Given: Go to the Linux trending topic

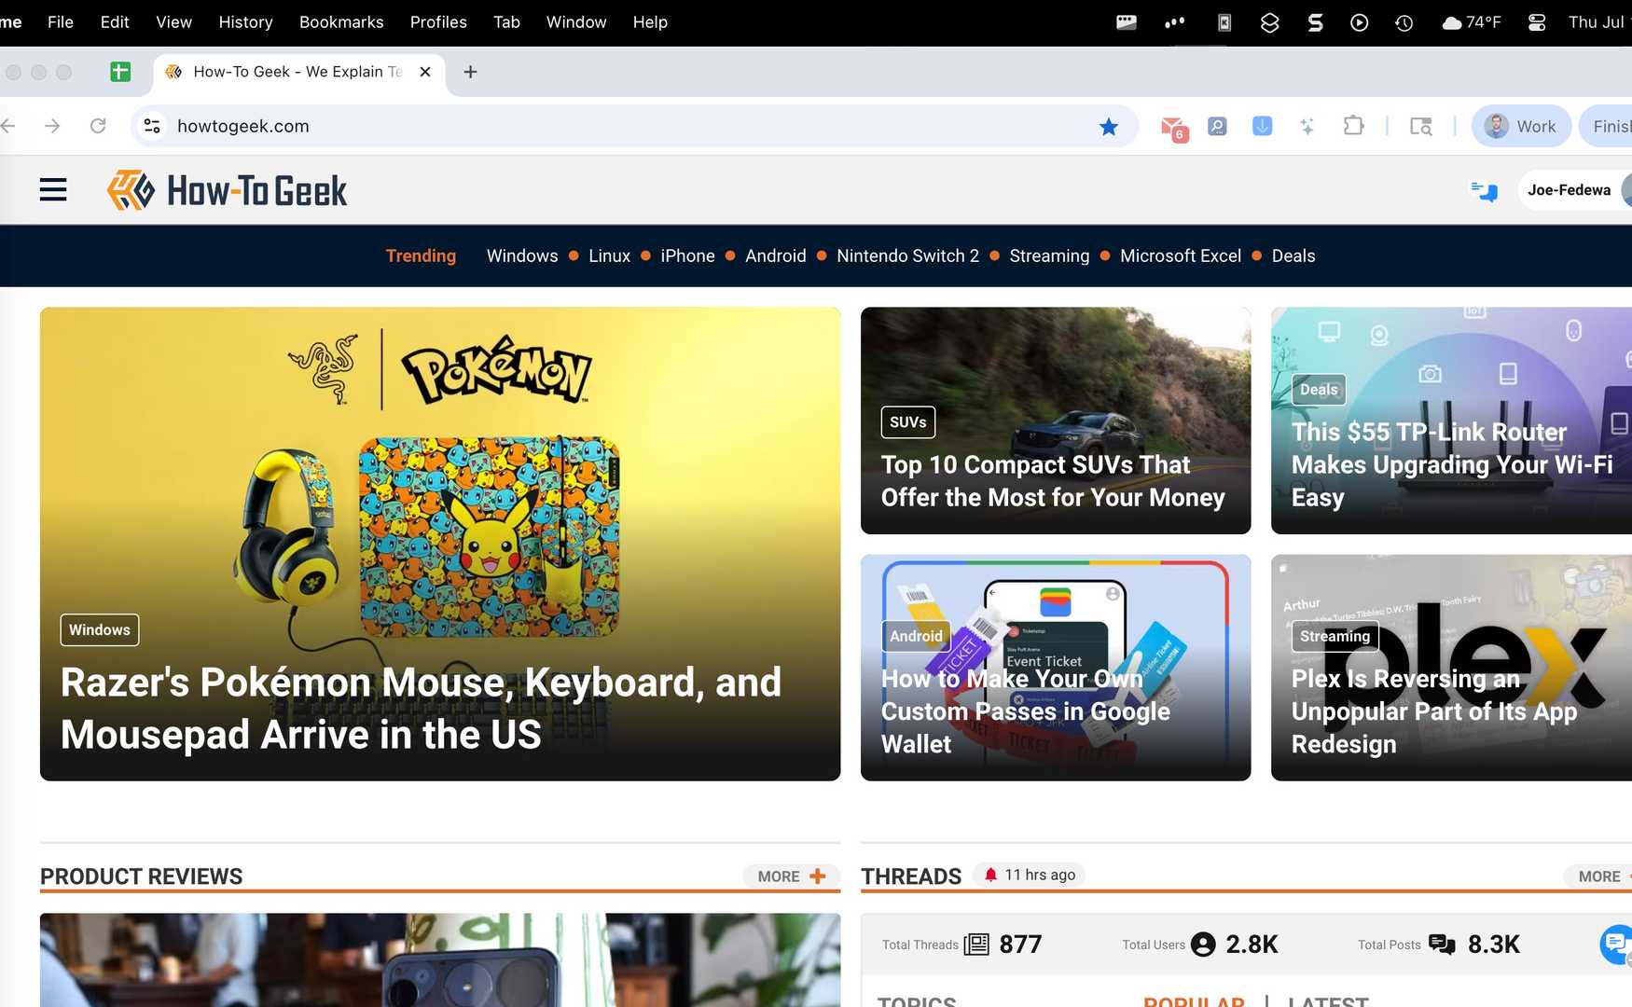Looking at the screenshot, I should point(609,255).
